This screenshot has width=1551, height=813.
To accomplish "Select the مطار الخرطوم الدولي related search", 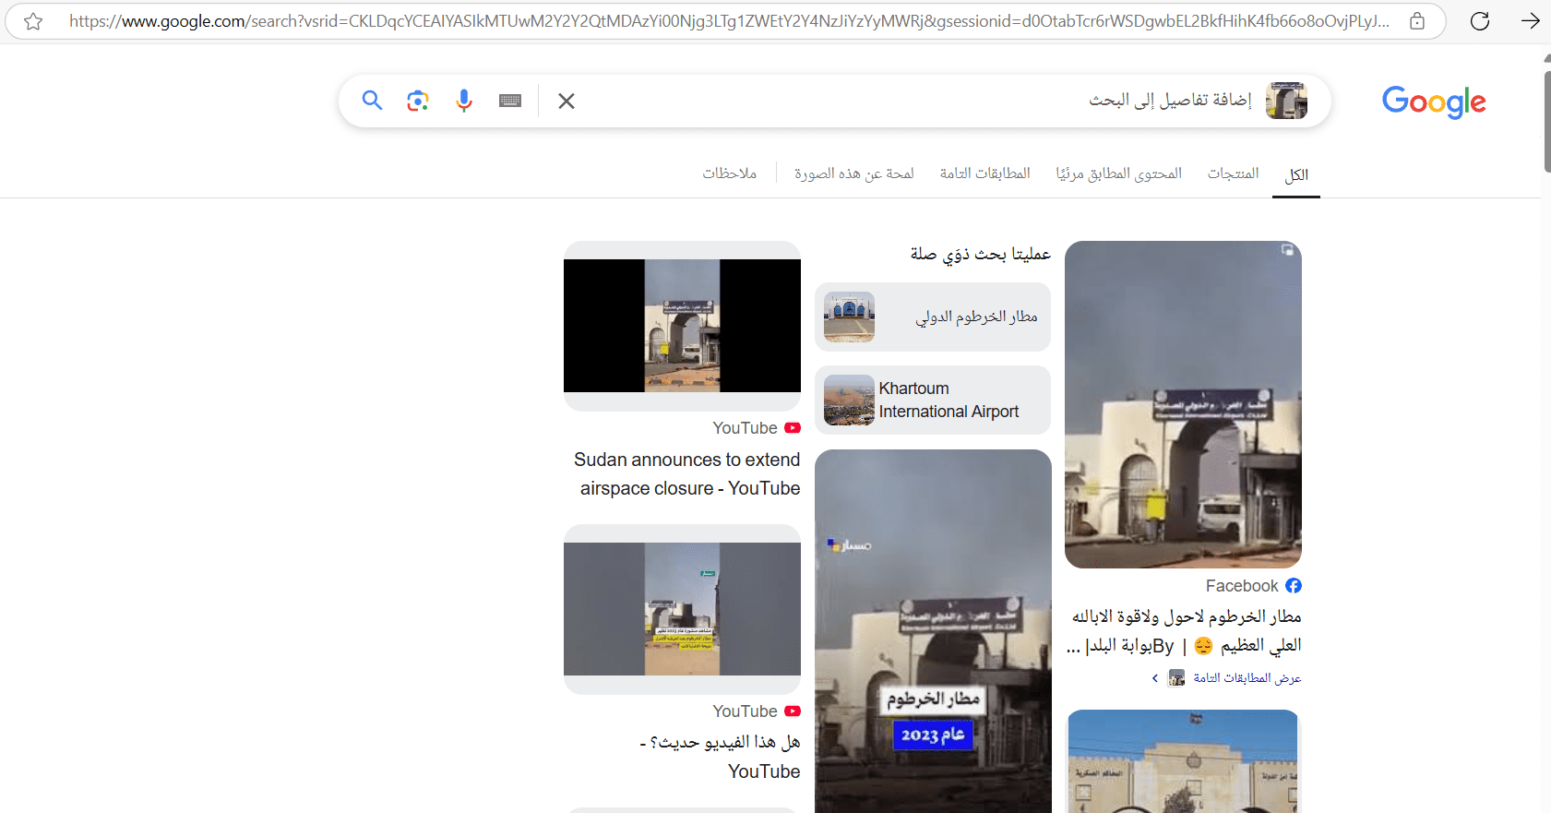I will pos(933,317).
